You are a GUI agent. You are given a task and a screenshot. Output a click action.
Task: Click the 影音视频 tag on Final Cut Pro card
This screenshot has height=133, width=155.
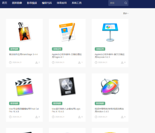[14, 103]
